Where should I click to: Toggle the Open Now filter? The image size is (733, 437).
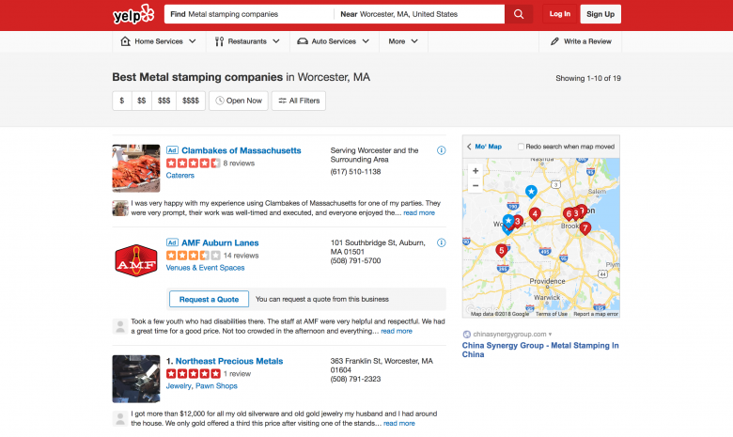(x=239, y=101)
